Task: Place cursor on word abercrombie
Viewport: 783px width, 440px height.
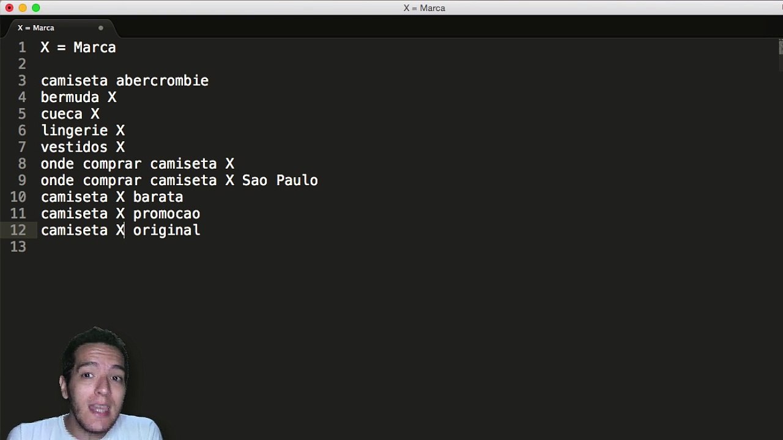Action: 162,81
